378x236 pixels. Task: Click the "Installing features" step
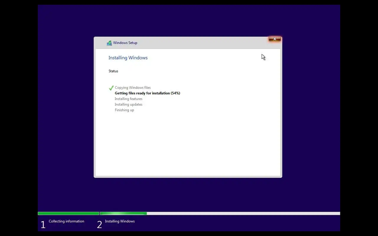128,99
